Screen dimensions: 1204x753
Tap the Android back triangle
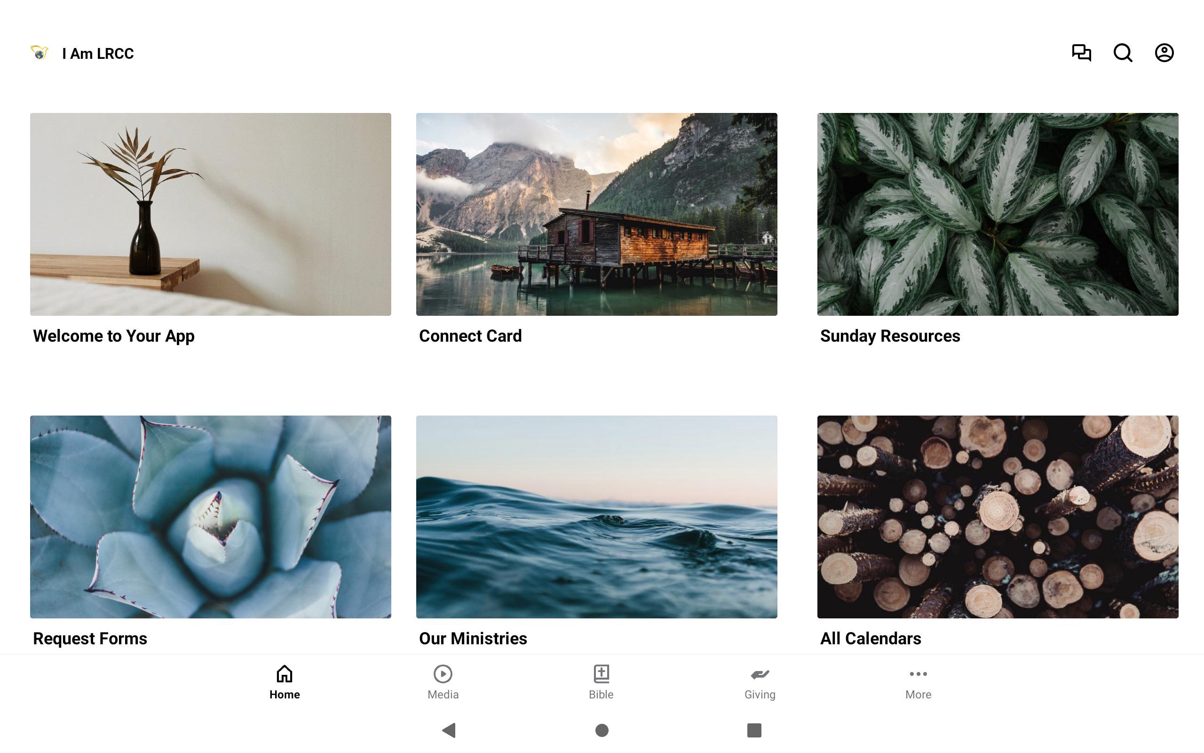[x=449, y=730]
